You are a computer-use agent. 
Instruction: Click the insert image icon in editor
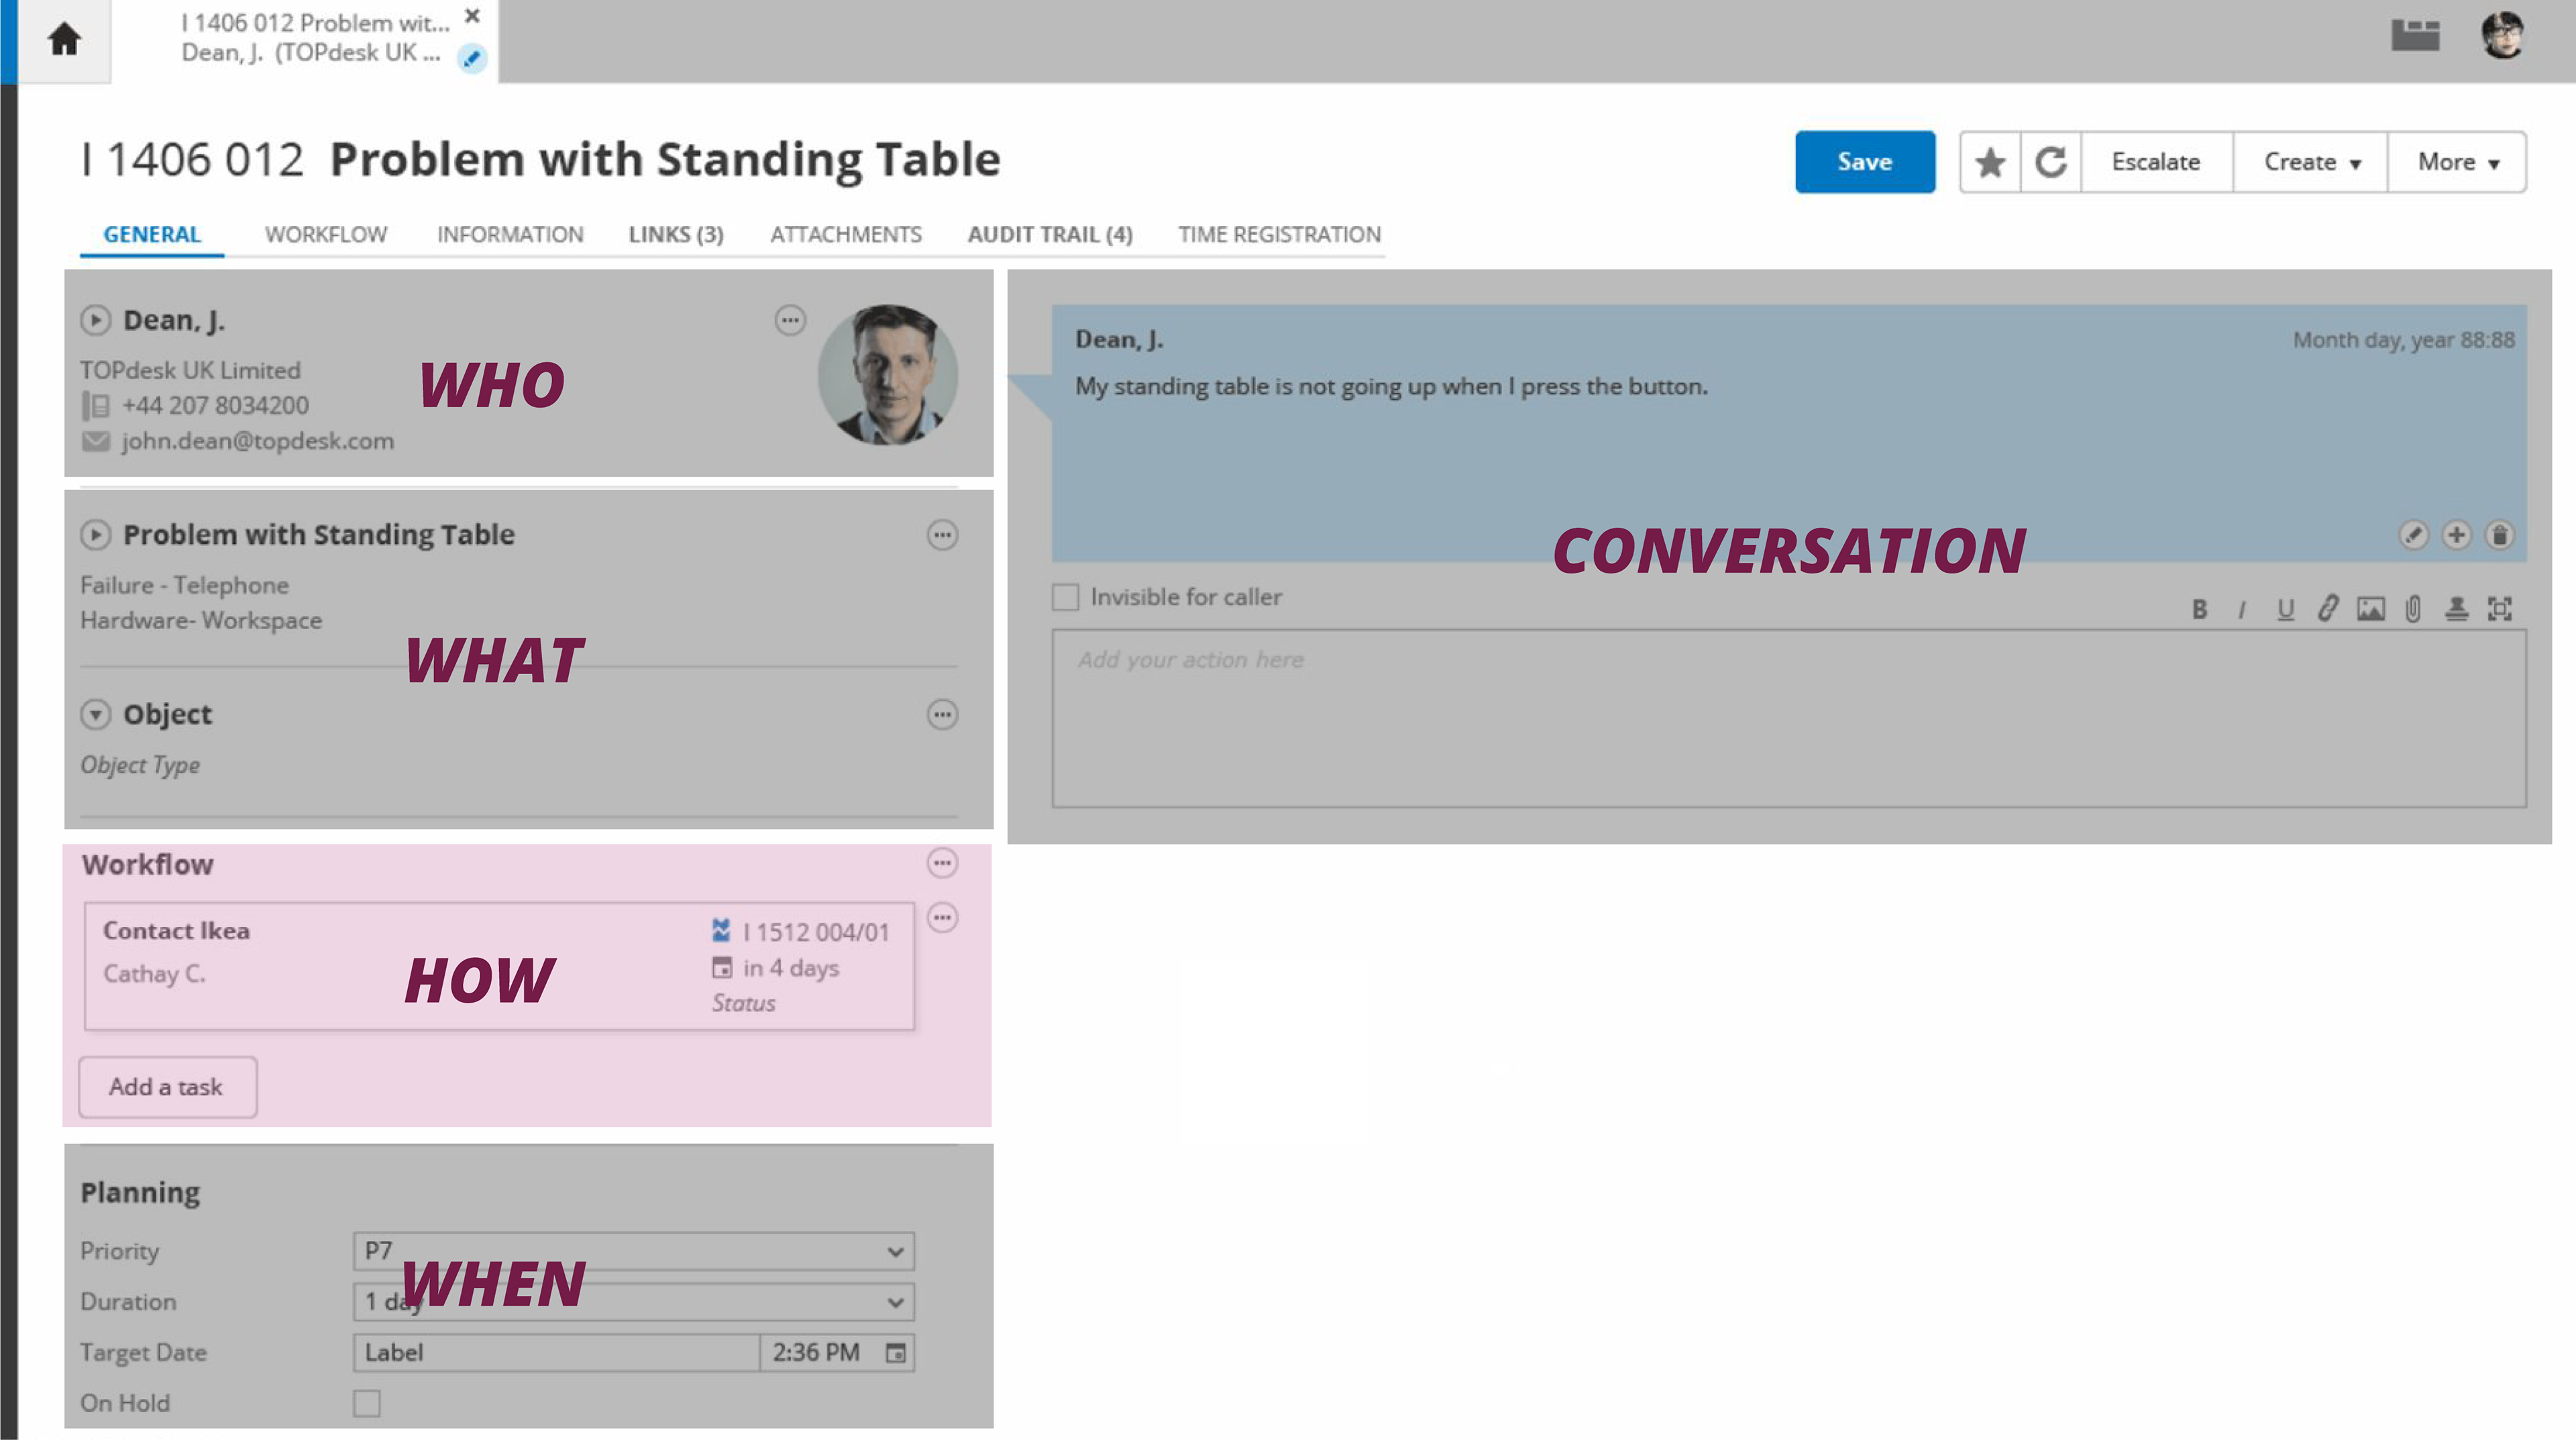2370,608
